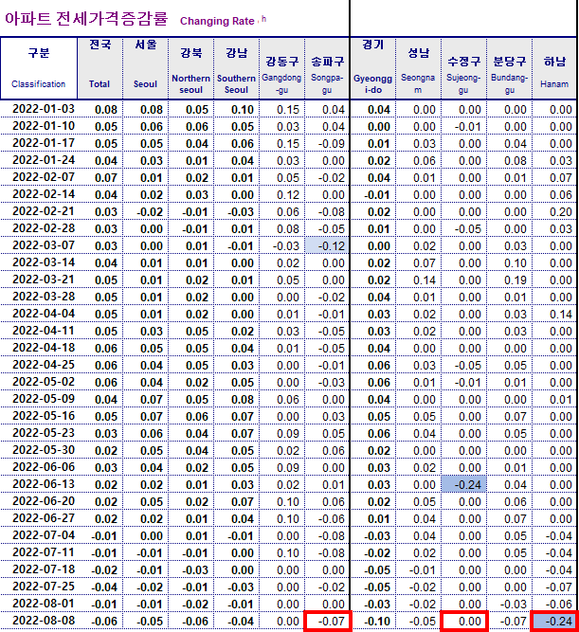This screenshot has width=579, height=632.
Task: Select the date cell 2022-01-03
Action: click(x=44, y=109)
